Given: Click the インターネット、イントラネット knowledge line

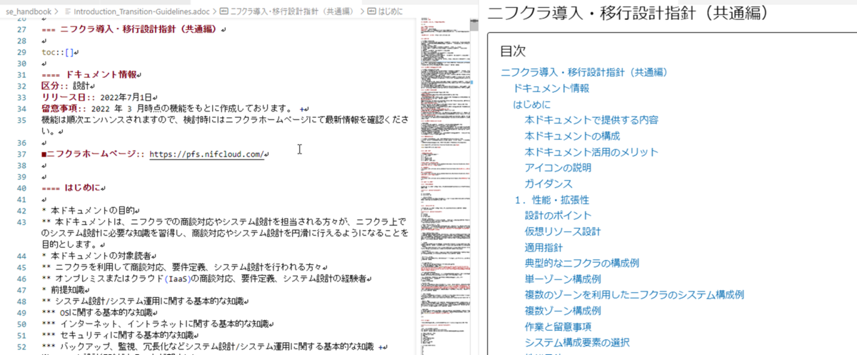Looking at the screenshot, I should [x=155, y=324].
